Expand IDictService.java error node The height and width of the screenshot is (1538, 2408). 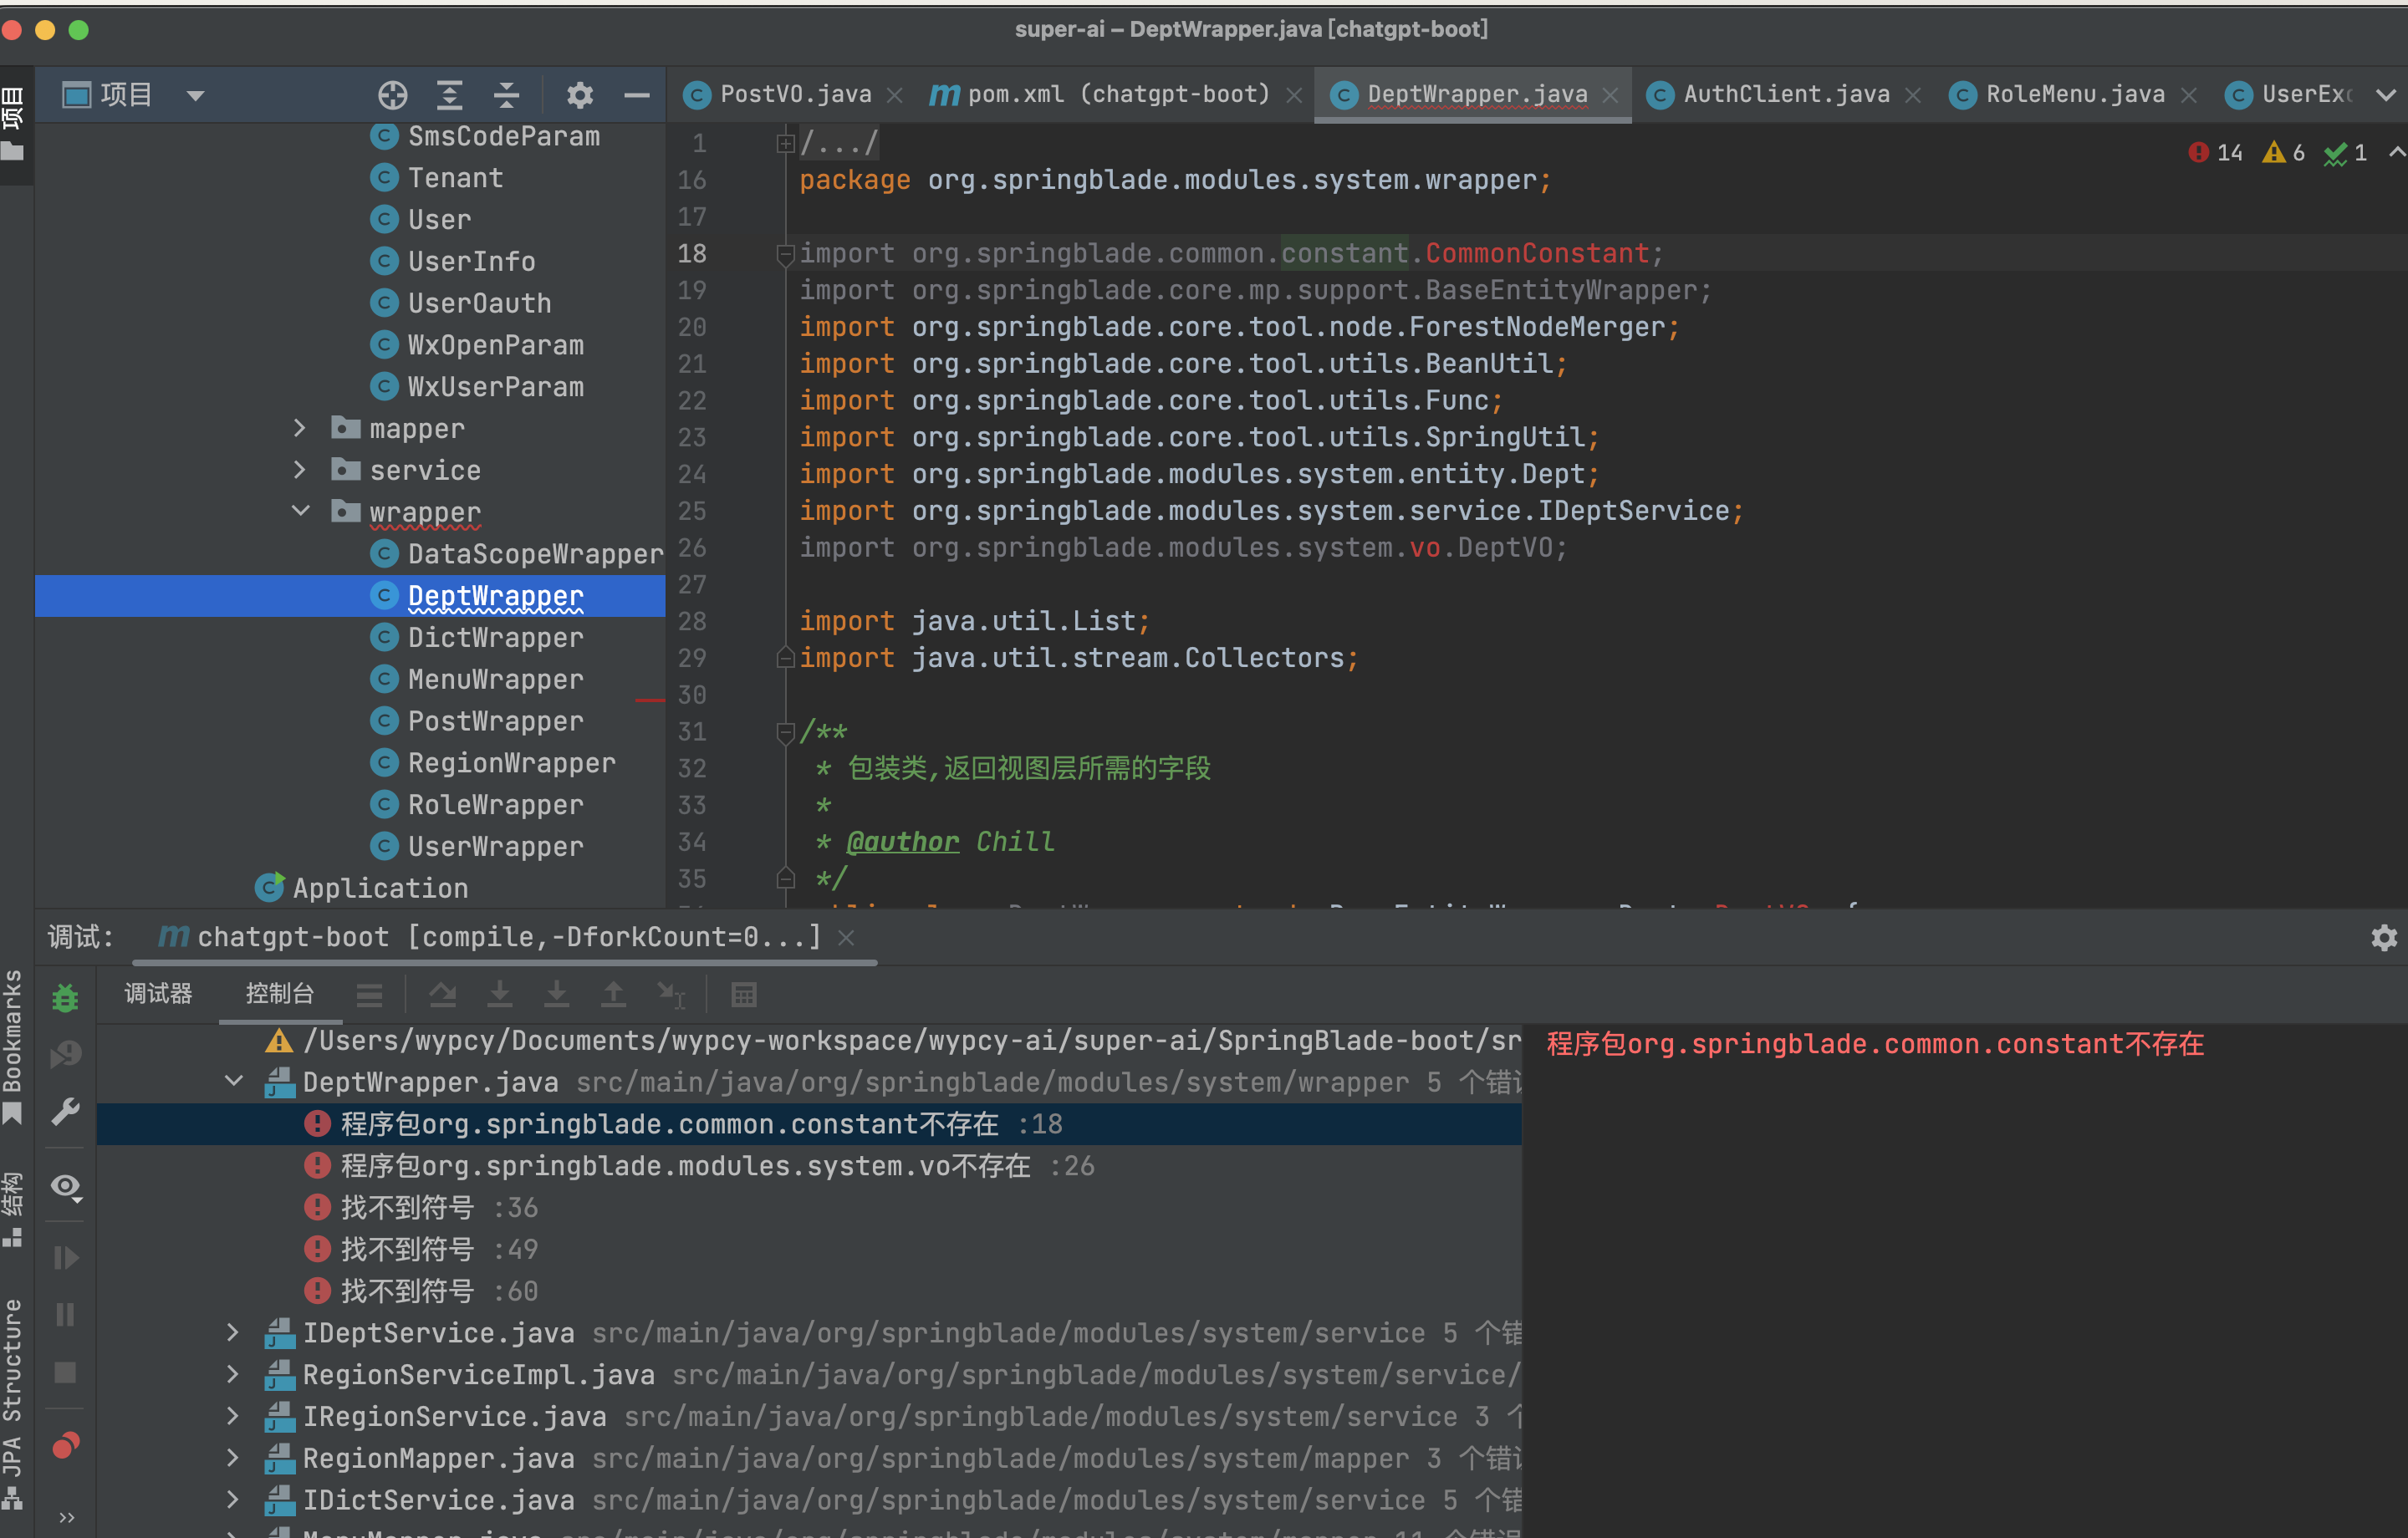[232, 1499]
